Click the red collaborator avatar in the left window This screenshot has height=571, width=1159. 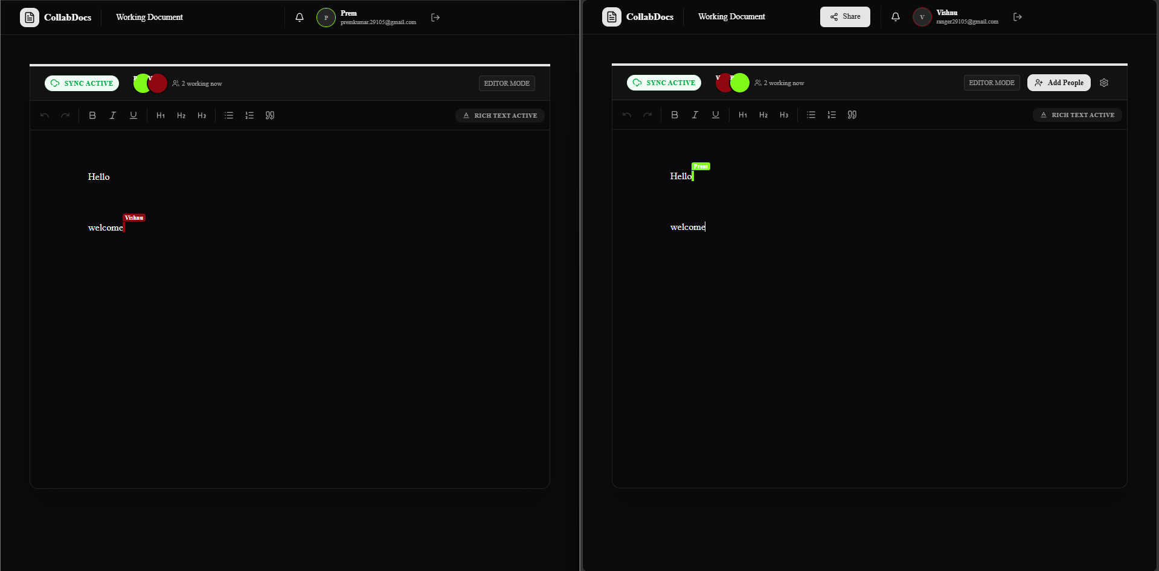click(158, 83)
